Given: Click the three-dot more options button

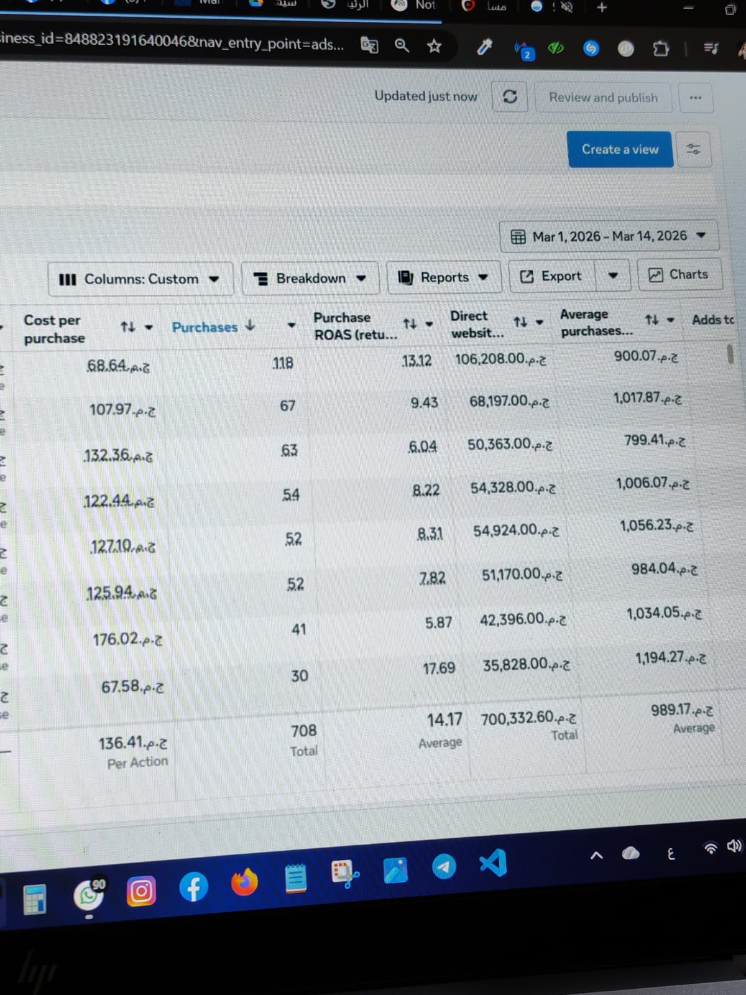Looking at the screenshot, I should pos(695,98).
